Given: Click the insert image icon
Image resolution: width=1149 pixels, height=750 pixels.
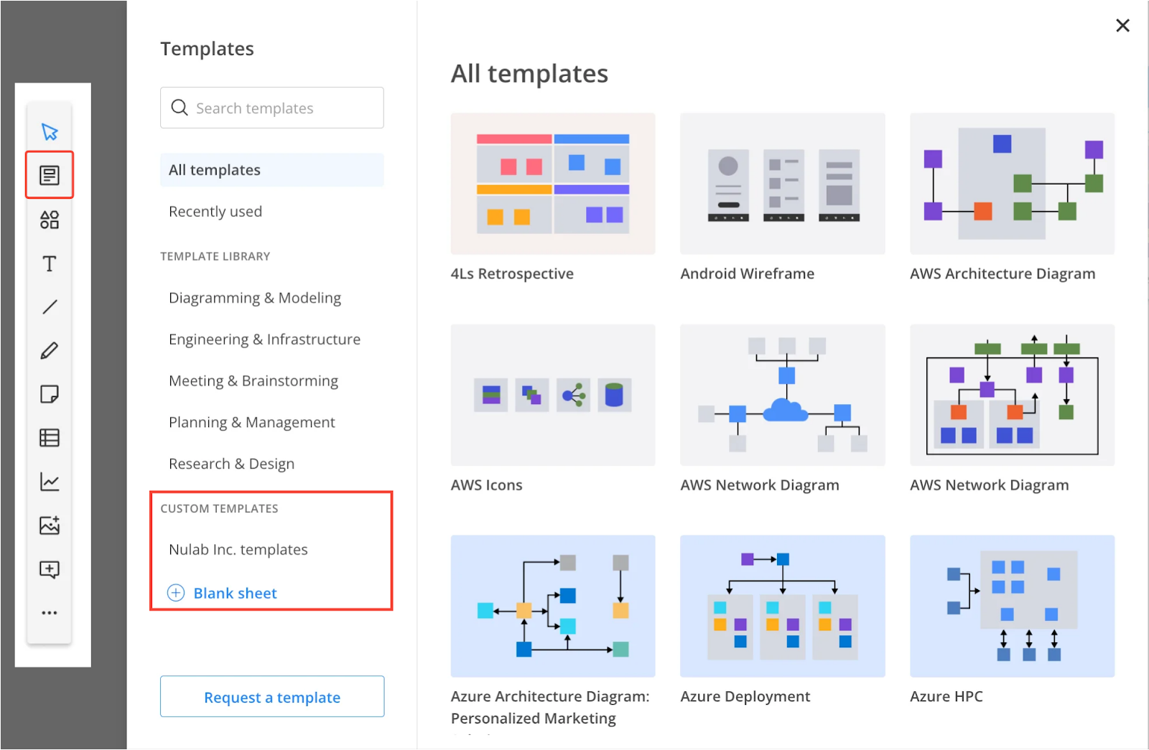Looking at the screenshot, I should (50, 525).
